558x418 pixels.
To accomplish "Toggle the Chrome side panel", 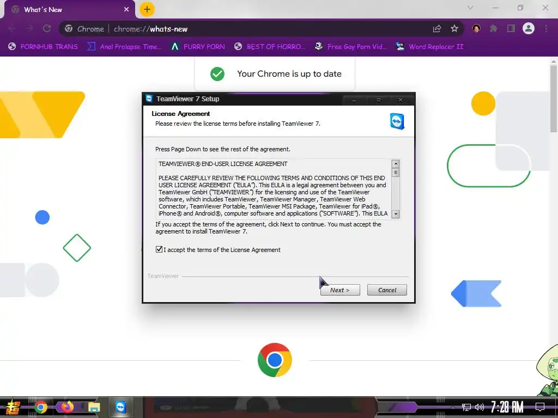I will coord(511,28).
